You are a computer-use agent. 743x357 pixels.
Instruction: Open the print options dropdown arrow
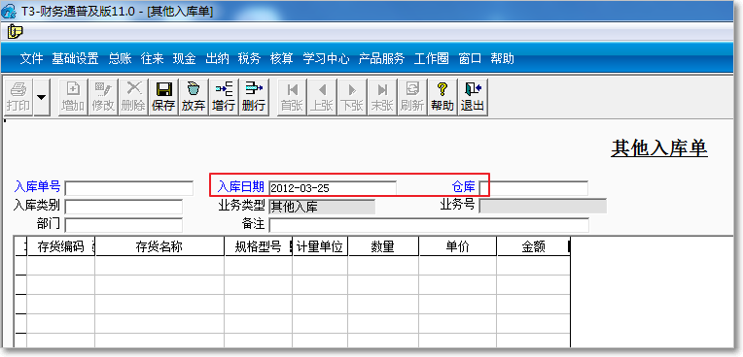pyautogui.click(x=42, y=96)
